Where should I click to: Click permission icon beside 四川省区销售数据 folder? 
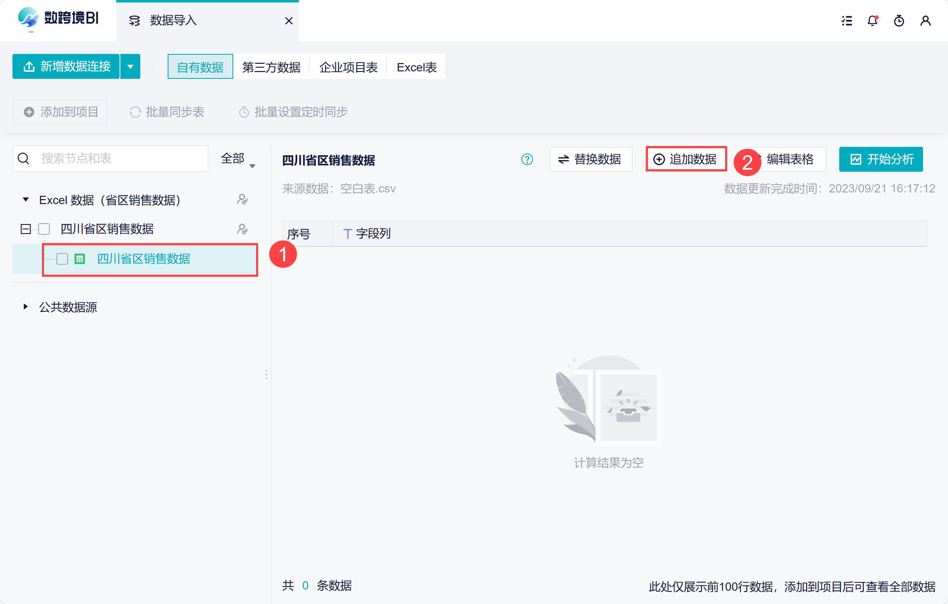(x=242, y=229)
